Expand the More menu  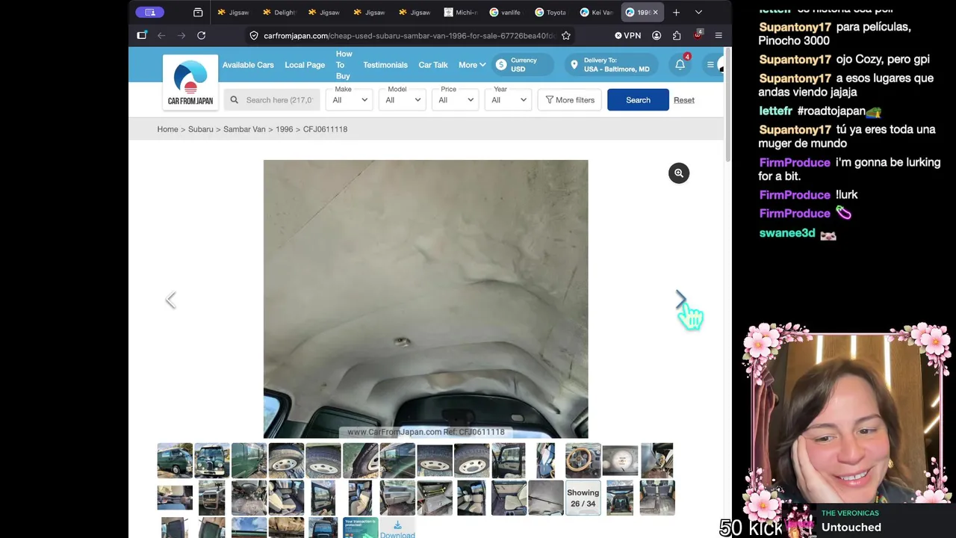click(472, 65)
